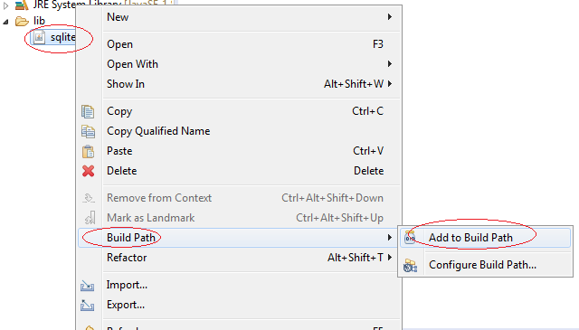Click the Export icon

(88, 306)
